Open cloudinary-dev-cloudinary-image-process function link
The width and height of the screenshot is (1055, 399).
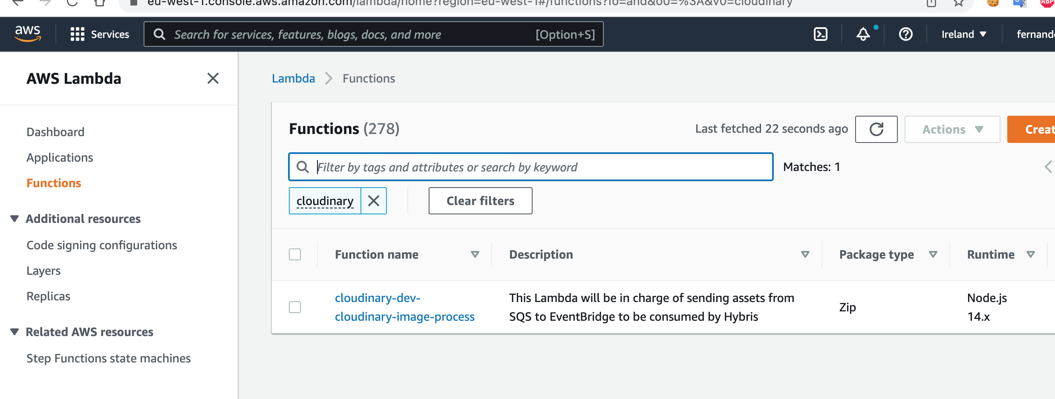pyautogui.click(x=404, y=307)
